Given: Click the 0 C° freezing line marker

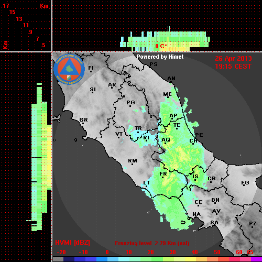Looking at the screenshot, I should [x=161, y=46].
